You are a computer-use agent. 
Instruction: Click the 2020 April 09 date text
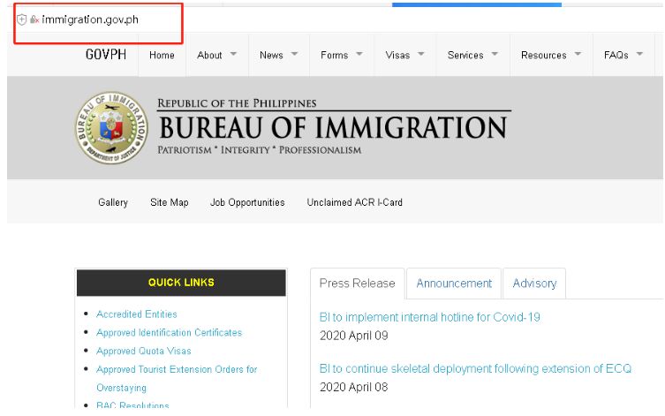point(354,336)
